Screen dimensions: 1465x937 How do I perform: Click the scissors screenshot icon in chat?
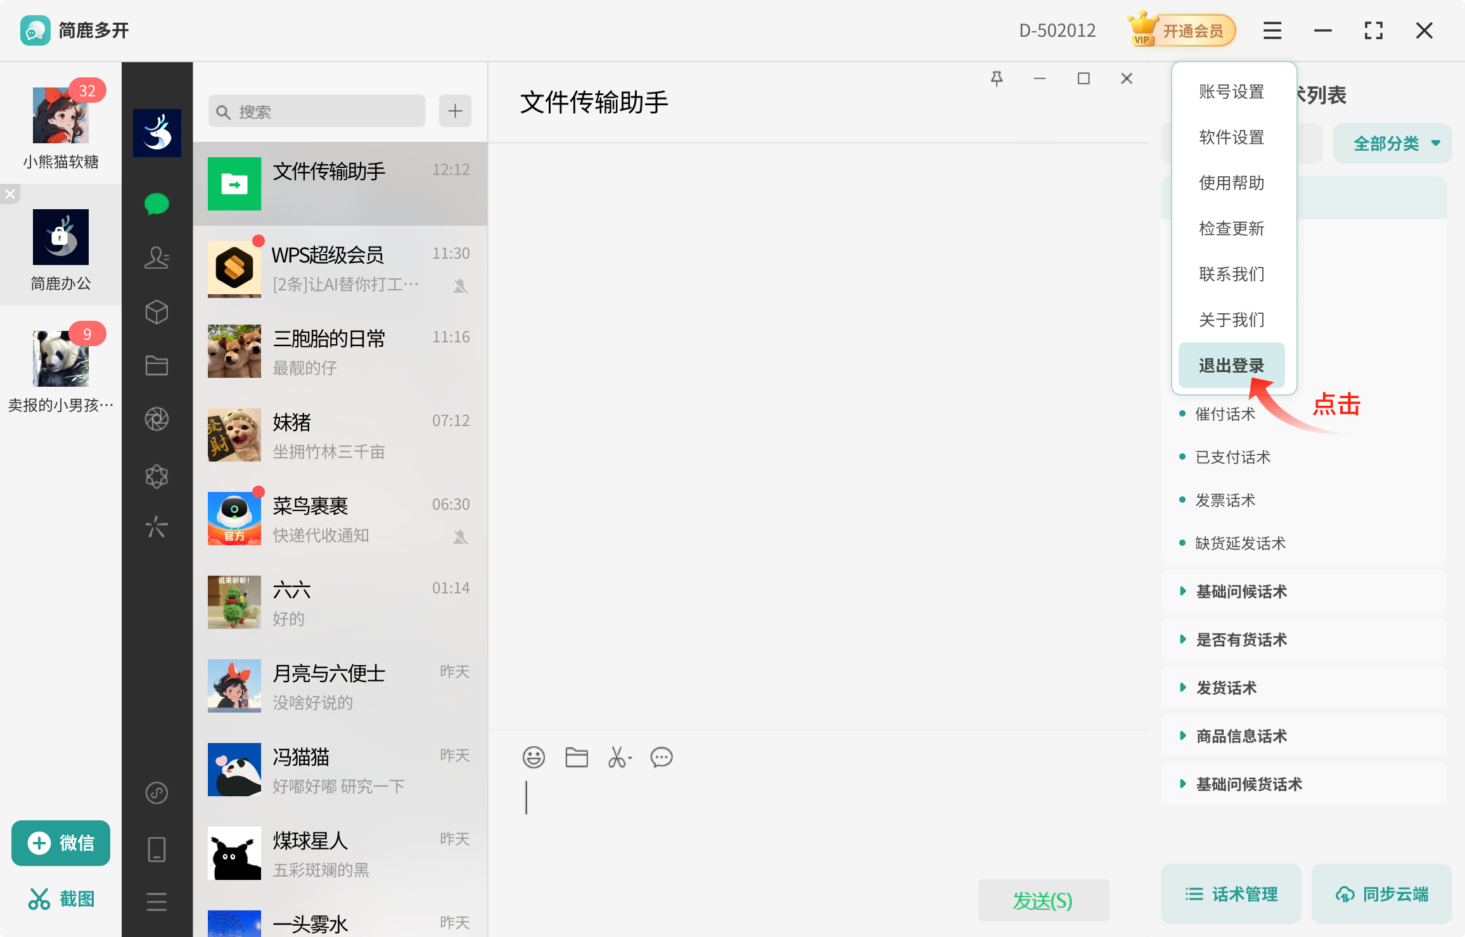click(618, 757)
